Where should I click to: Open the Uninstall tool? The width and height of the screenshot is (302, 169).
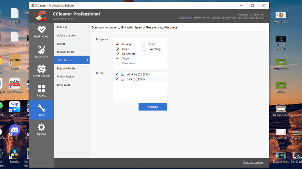(x=72, y=27)
